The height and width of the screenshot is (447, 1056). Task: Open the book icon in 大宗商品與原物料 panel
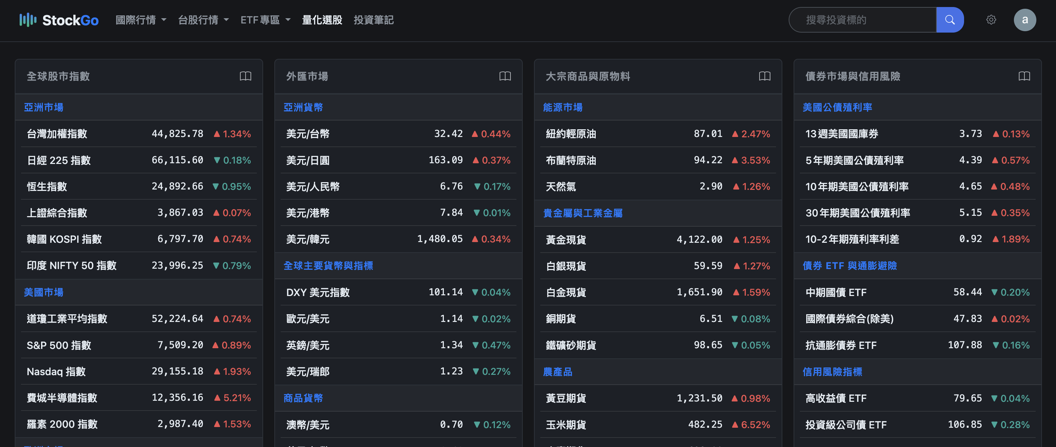click(x=764, y=76)
